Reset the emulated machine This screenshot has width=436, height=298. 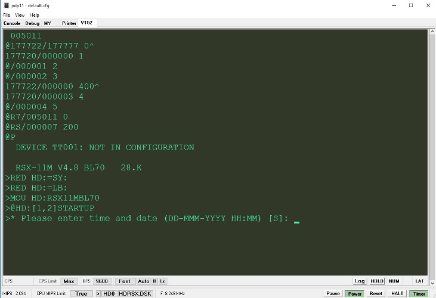tap(376, 293)
